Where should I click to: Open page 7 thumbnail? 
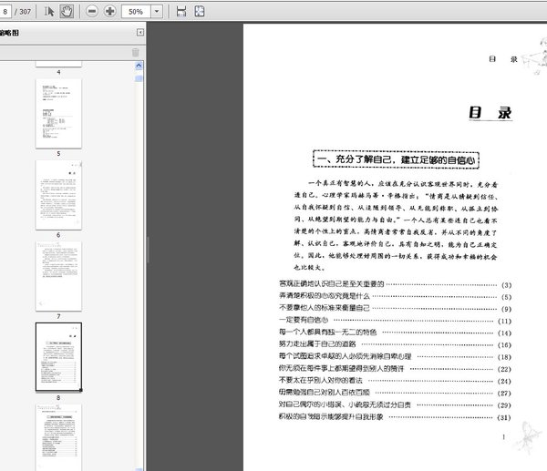58,276
